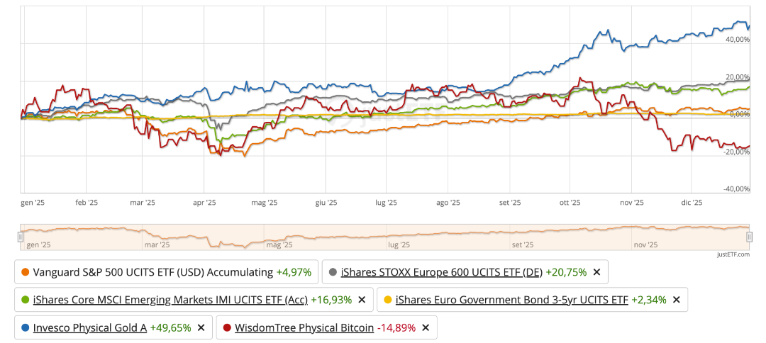Click the green dot beside Emerging Markets IMI

coord(26,300)
